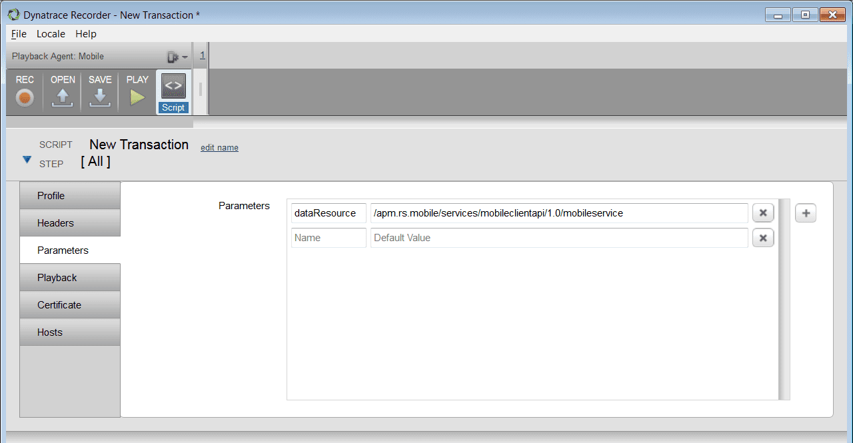Screen dimensions: 853x443
Task: Open a script with the OPEN icon
Action: point(63,91)
